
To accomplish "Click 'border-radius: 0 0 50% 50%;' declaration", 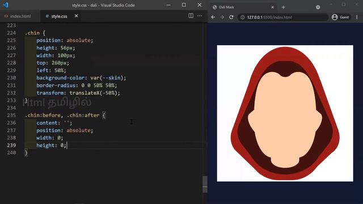I will [77, 86].
